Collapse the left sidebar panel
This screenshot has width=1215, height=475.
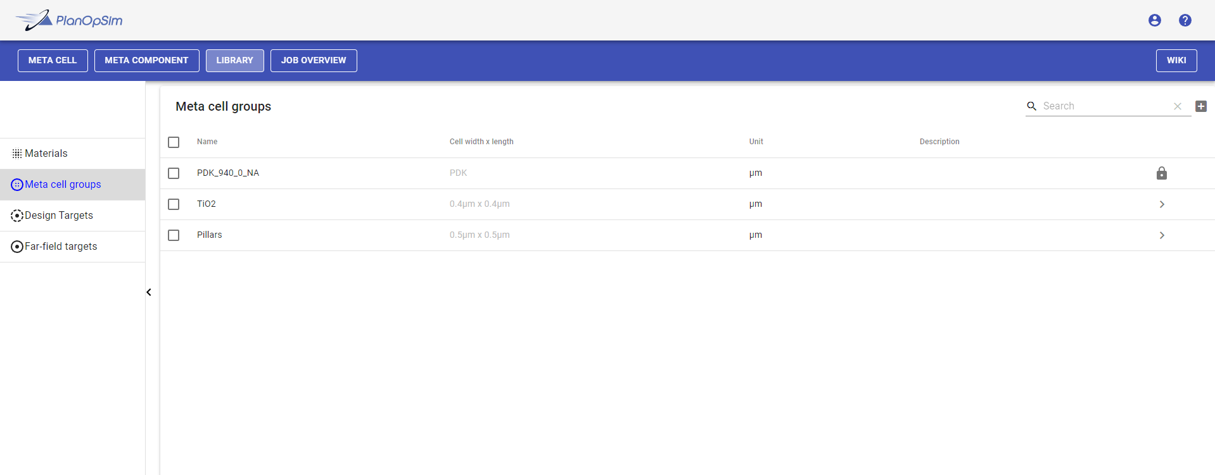149,292
